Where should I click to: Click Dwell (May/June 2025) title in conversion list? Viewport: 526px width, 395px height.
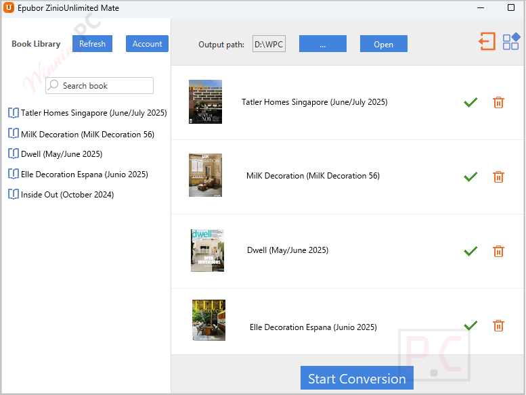pos(288,250)
